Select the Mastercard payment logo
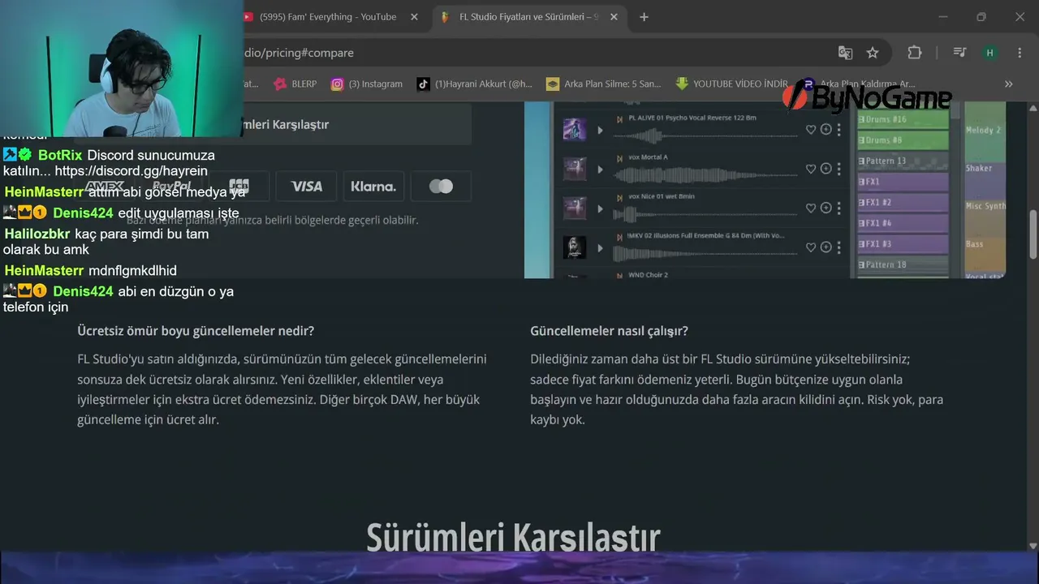Viewport: 1039px width, 584px height. tap(441, 187)
